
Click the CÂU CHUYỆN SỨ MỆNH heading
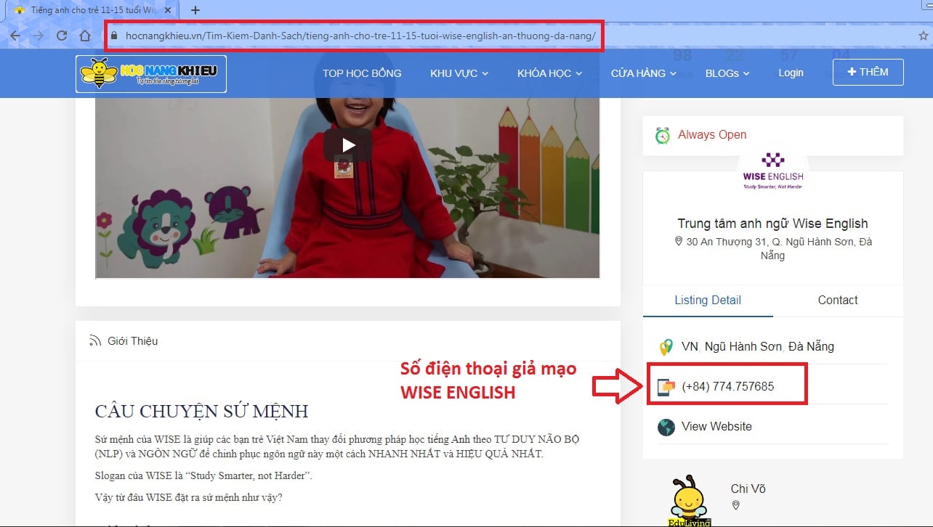[x=202, y=411]
